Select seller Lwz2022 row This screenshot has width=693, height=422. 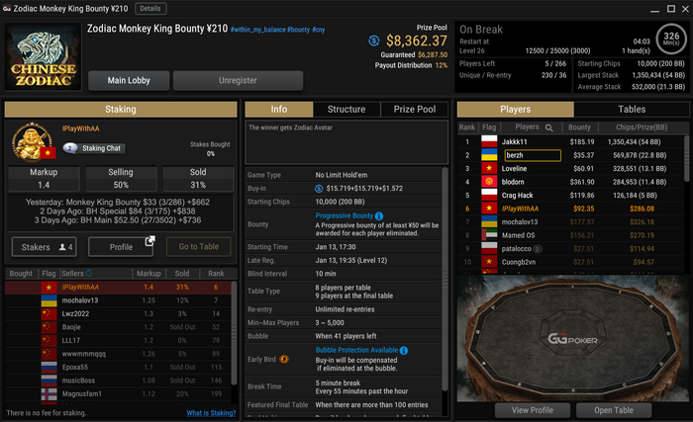pyautogui.click(x=118, y=314)
